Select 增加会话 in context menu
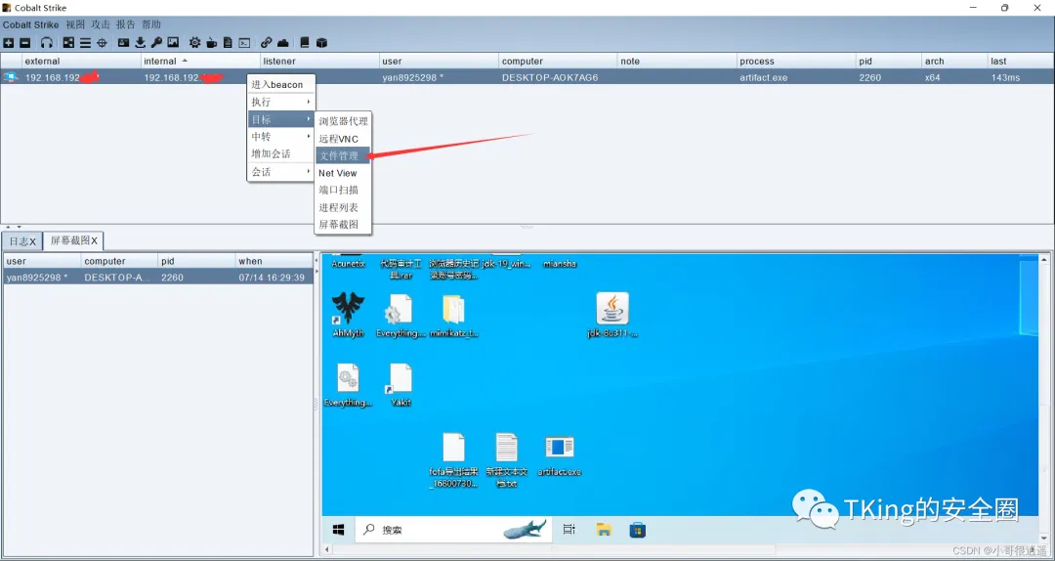Viewport: 1055px width, 561px height. [x=281, y=154]
